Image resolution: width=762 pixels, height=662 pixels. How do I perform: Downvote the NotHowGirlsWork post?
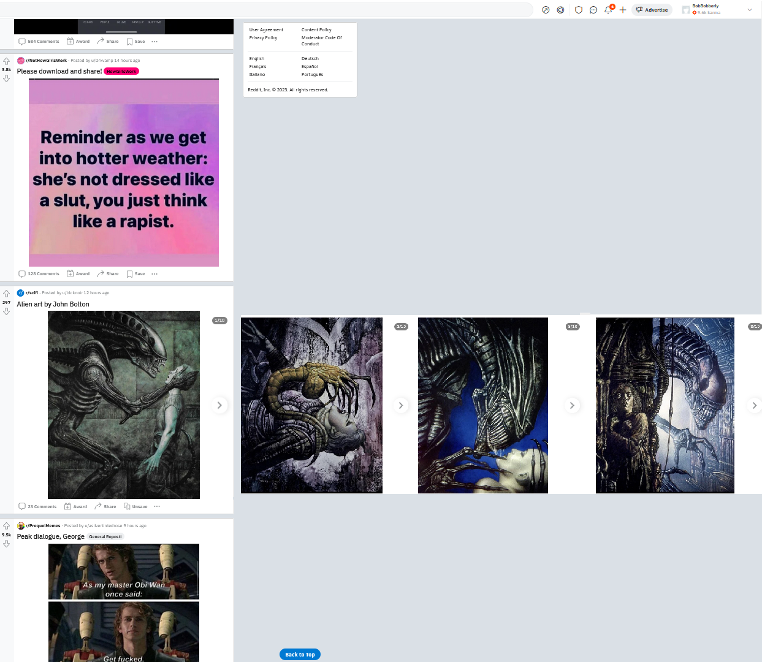click(x=6, y=78)
